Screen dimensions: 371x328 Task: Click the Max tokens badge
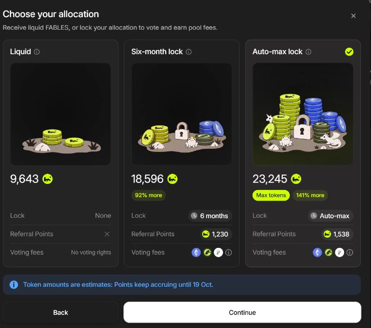pos(271,196)
